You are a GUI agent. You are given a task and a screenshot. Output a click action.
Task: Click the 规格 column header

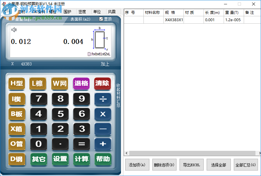pos(174,12)
